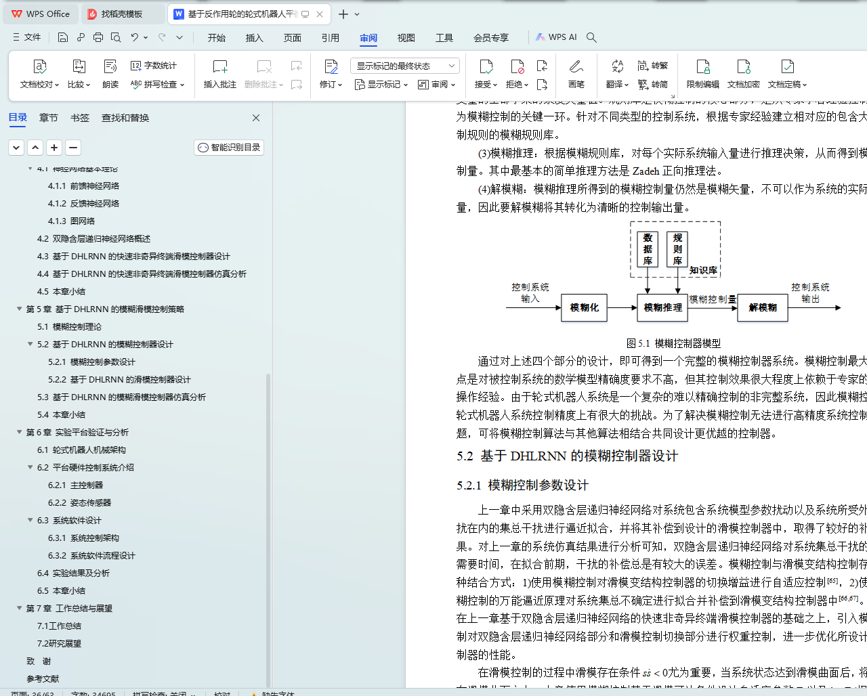This screenshot has height=696, width=867.
Task: Convert text with 转简 button
Action: point(653,85)
